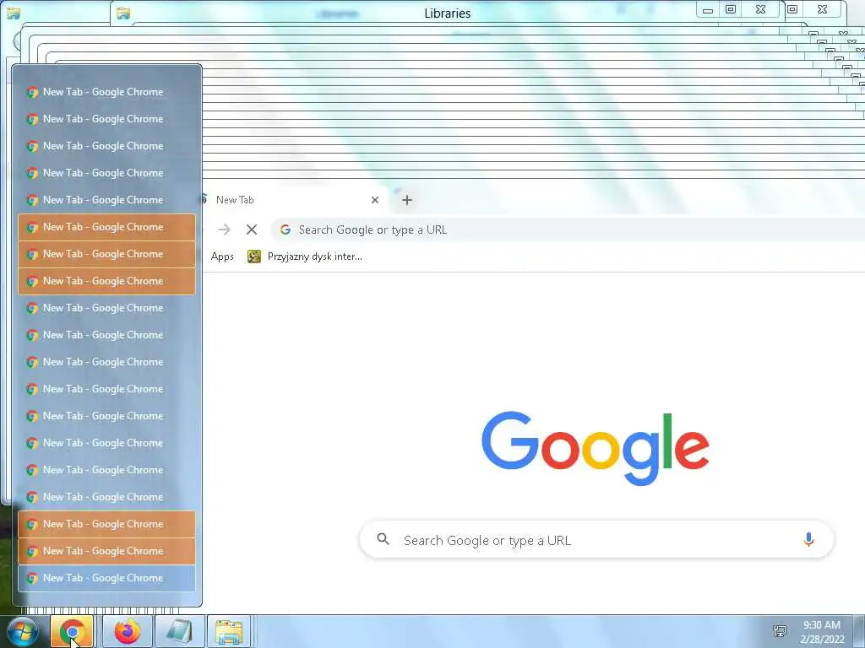The image size is (865, 648).
Task: Launch Firefox from the taskbar
Action: tap(127, 631)
